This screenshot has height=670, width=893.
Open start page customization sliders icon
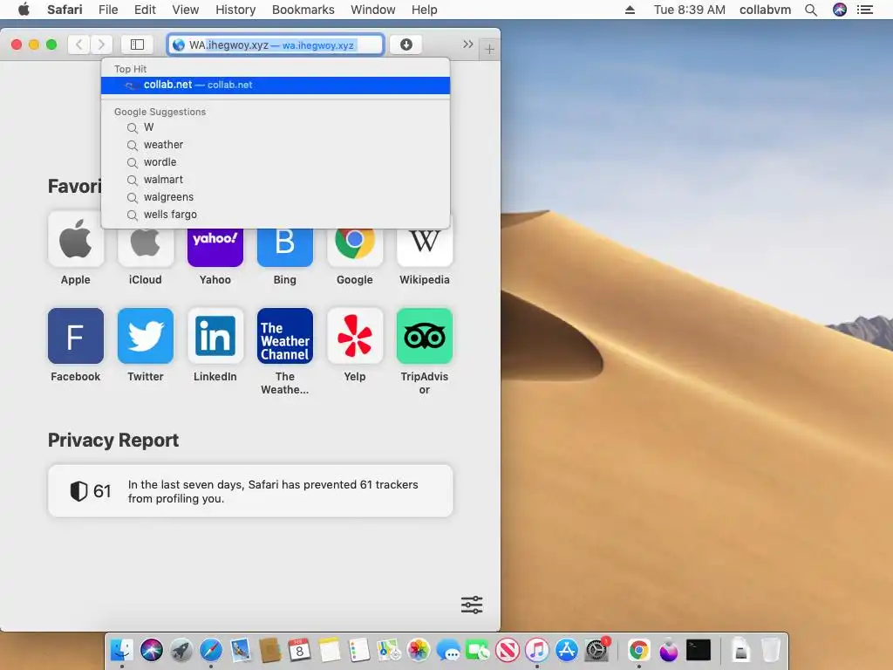click(x=472, y=605)
